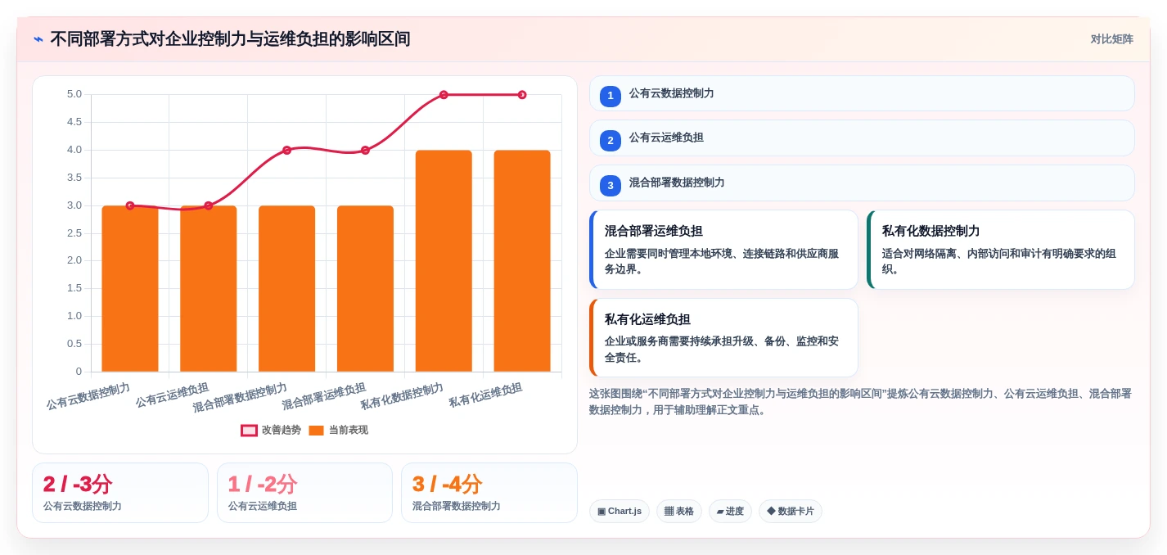Click the trend line point above 私有化运维负担
The width and height of the screenshot is (1167, 555).
point(522,95)
